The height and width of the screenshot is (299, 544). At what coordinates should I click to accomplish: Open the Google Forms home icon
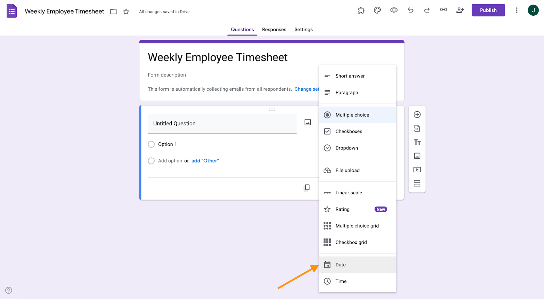[12, 11]
